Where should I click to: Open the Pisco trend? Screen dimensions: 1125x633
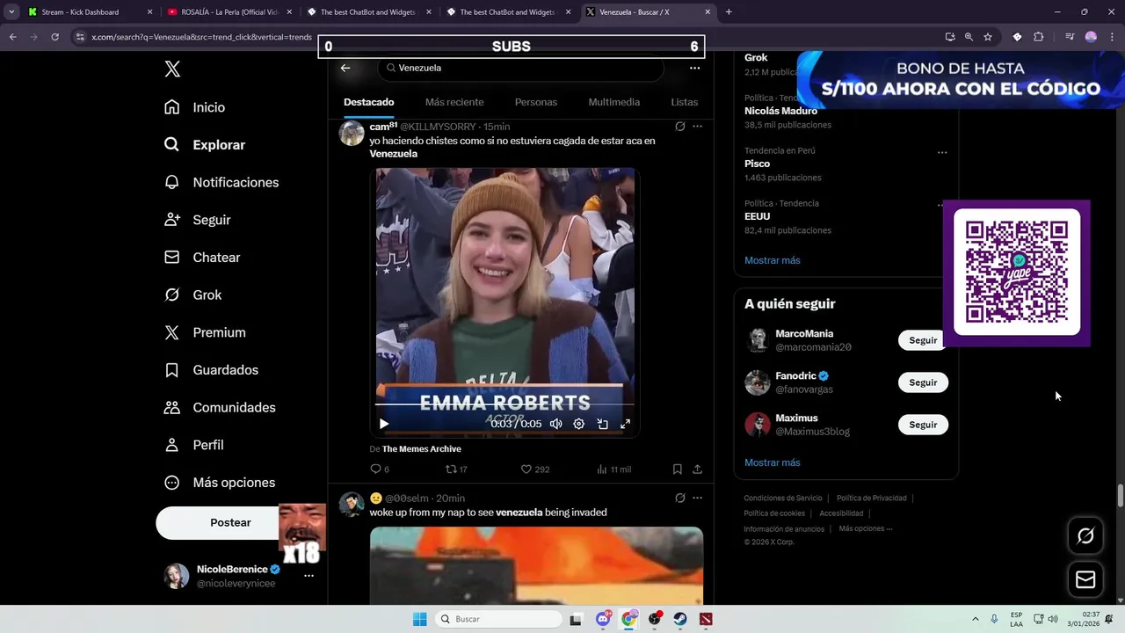point(757,164)
